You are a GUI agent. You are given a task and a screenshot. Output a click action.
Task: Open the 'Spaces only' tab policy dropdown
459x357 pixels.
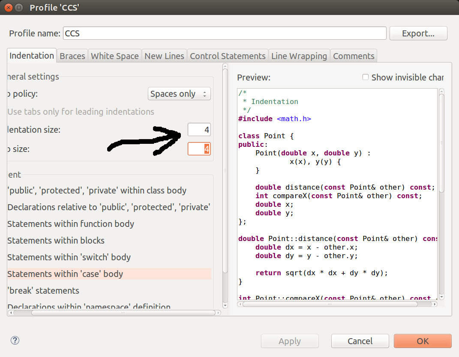click(x=179, y=93)
